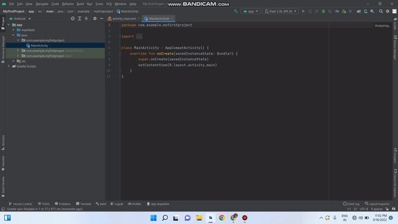
Task: Open the Android project view dropdown
Action: (x=20, y=19)
